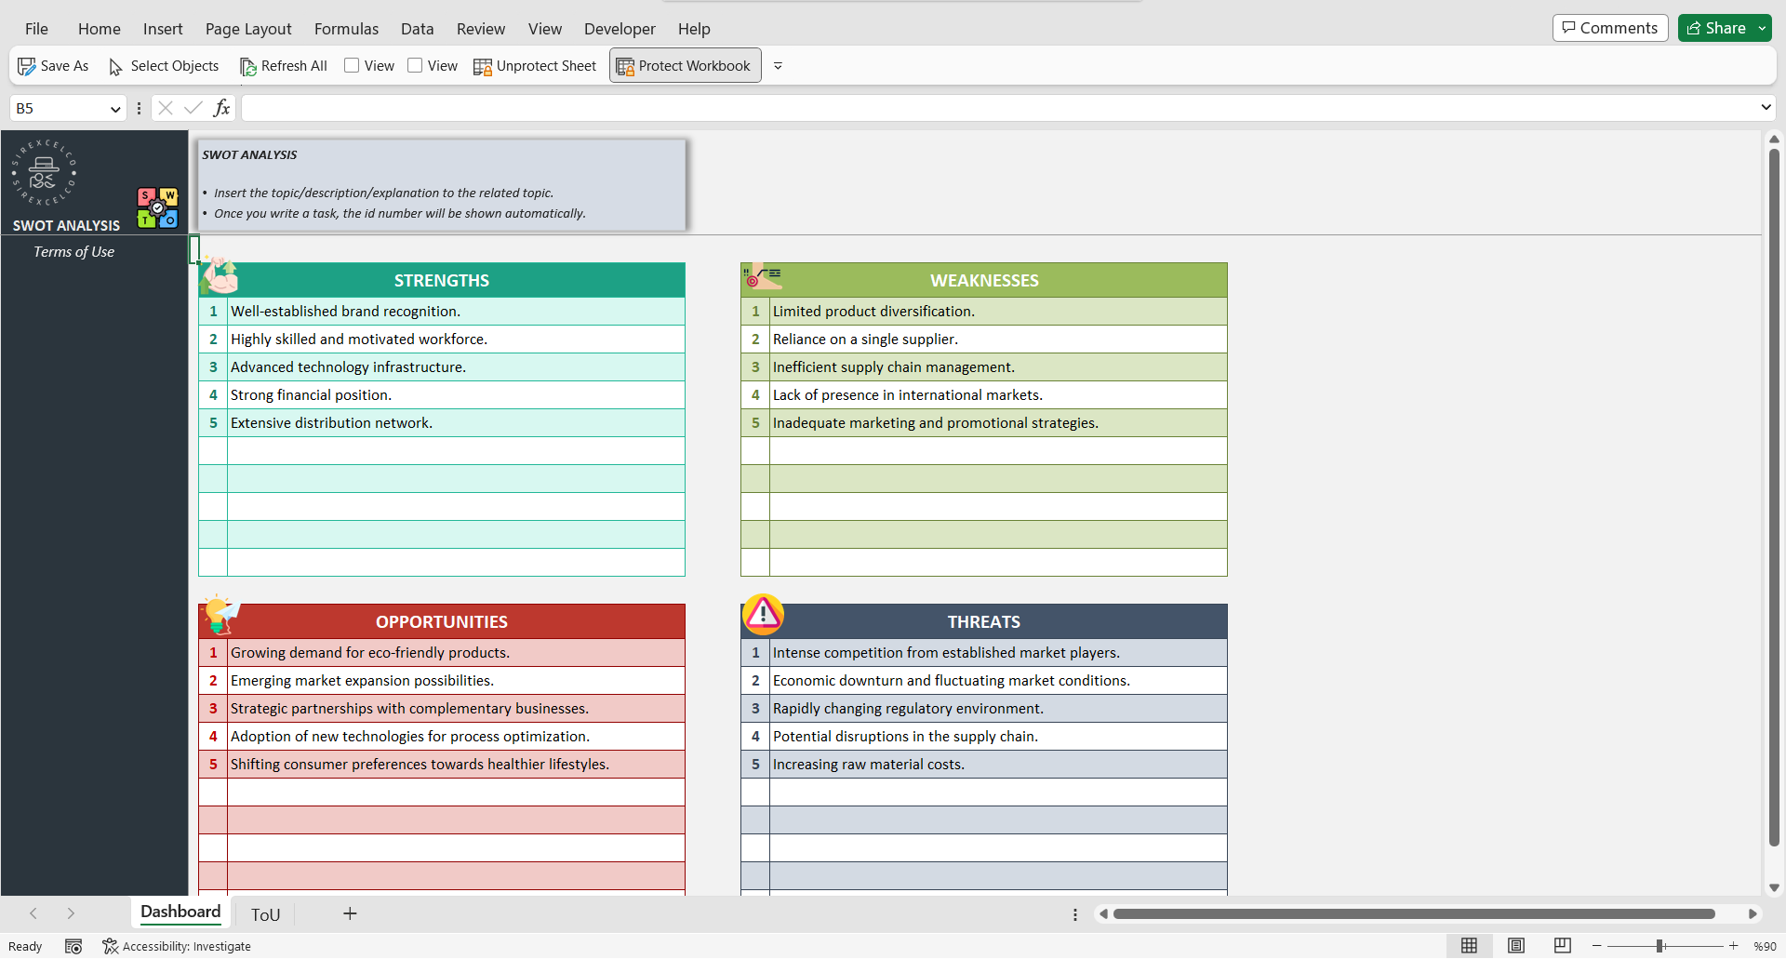Click the vertical scrollbar up arrow
Viewport: 1786px width, 959px height.
[1774, 140]
